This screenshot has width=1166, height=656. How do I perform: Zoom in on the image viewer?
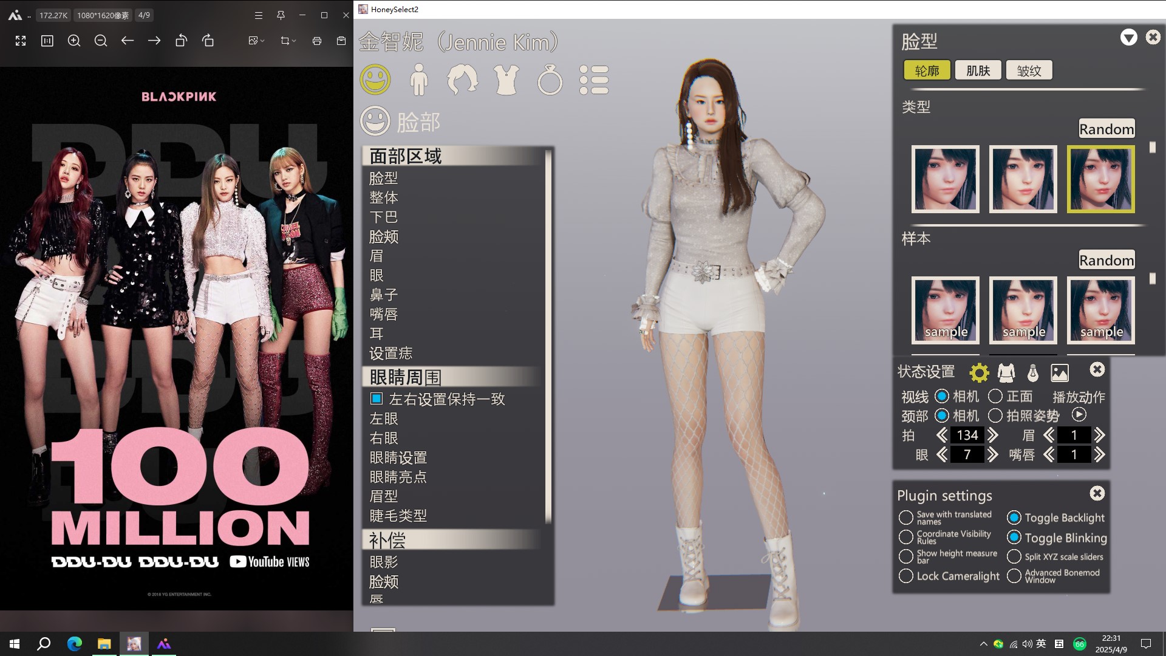pyautogui.click(x=74, y=41)
